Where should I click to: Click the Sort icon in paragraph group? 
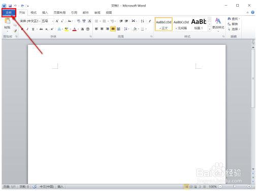143,21
